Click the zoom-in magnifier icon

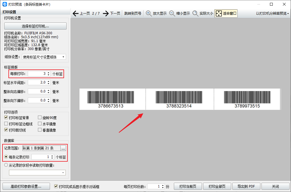coord(149,13)
